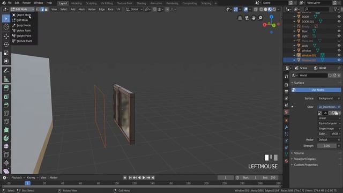
Task: Enable face select mode
Action: (x=46, y=10)
